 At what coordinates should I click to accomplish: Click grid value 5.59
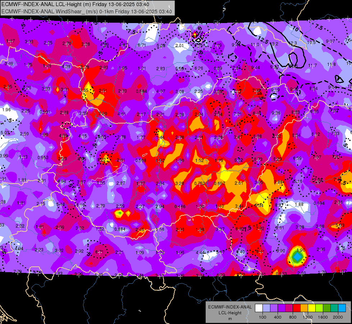click(179, 68)
